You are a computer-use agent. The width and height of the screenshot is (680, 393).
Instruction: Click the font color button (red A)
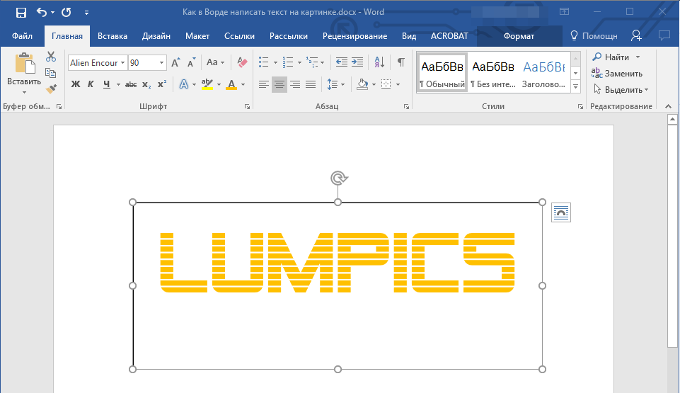[231, 84]
